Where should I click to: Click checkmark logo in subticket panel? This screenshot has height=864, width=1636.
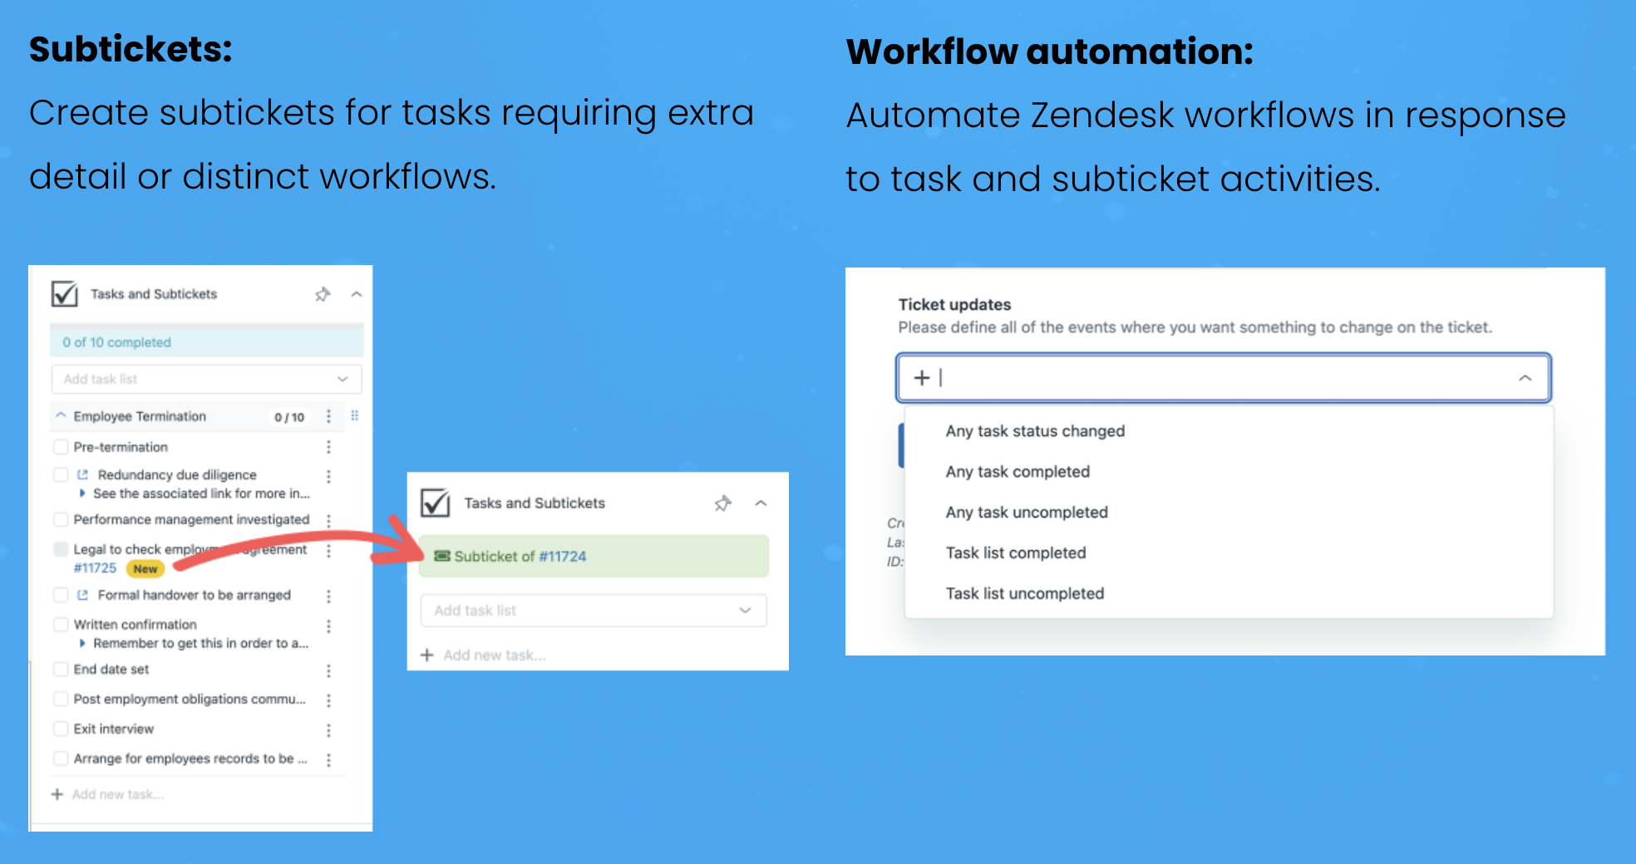[x=436, y=503]
